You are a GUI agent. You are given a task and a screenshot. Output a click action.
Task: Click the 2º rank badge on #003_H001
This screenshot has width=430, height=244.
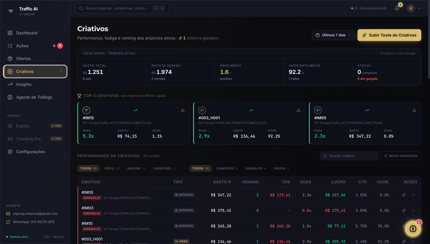click(x=202, y=110)
